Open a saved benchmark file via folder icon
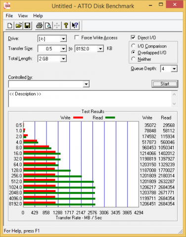The image size is (186, 237). click(19, 26)
